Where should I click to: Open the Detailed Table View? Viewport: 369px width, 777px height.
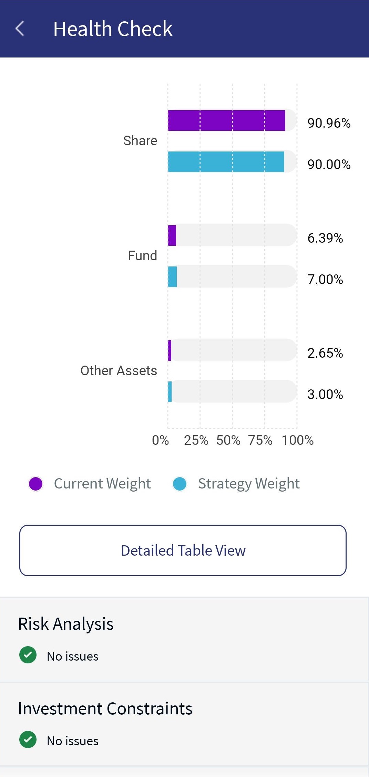183,550
